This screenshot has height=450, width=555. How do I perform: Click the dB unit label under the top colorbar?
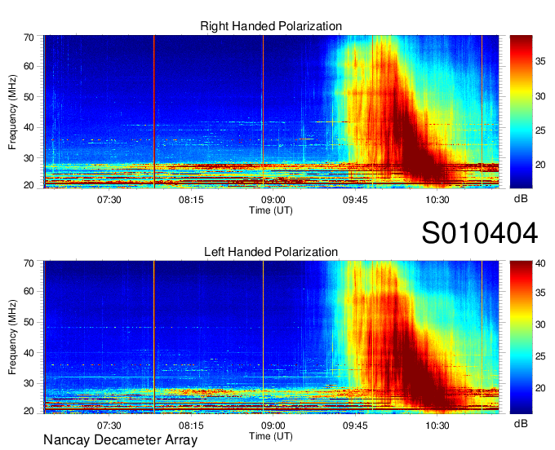521,199
